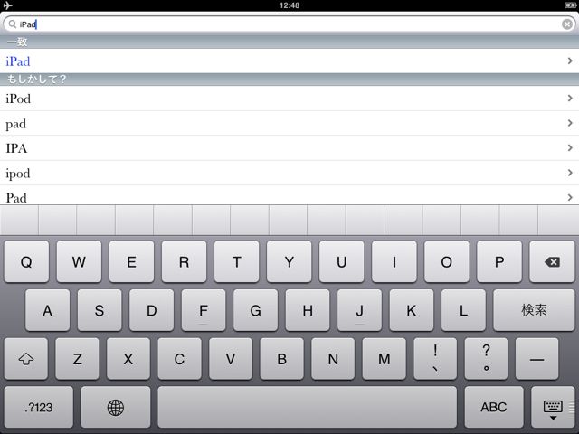Hide keyboard with the keyboard dismiss key
Viewport: 579px width, 434px height.
[553, 408]
